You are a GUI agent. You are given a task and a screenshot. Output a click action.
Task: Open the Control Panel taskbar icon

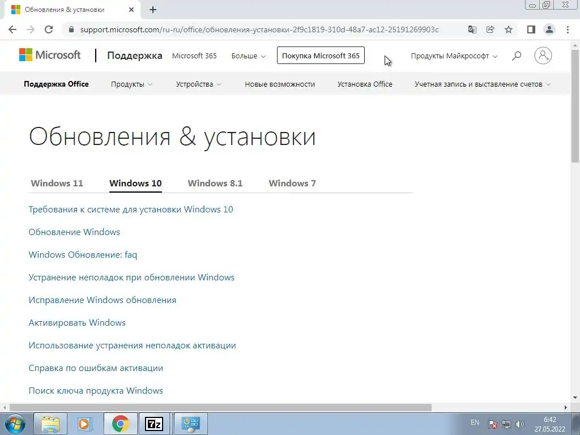click(x=190, y=424)
